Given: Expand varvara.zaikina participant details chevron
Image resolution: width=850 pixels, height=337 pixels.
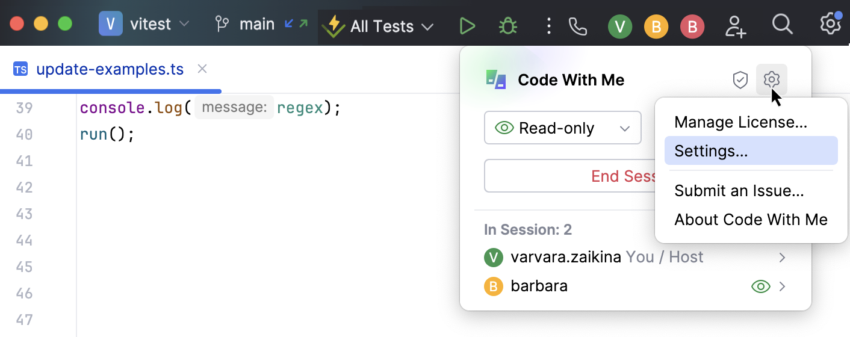Looking at the screenshot, I should [783, 258].
